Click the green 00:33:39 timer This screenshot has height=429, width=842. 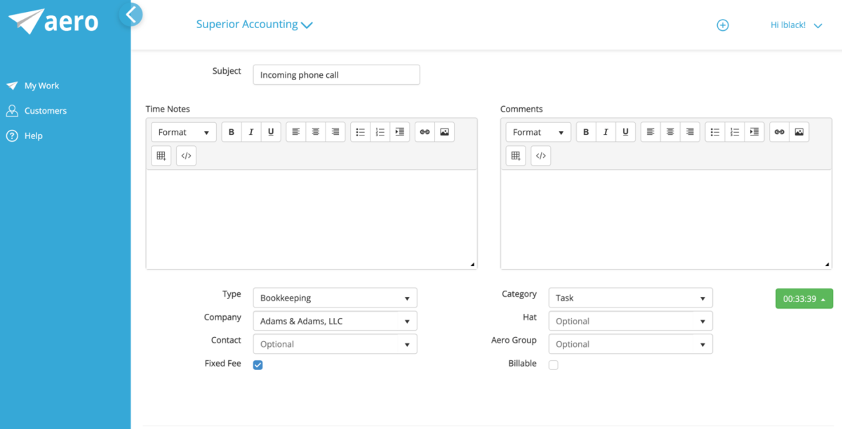click(803, 298)
